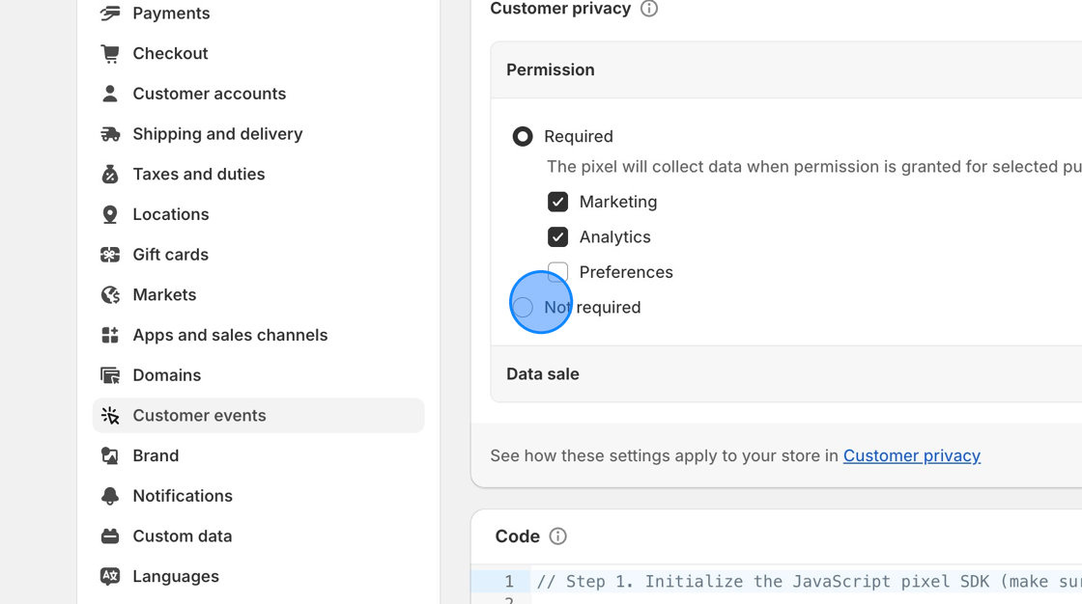Select Custom data from the sidebar menu
The height and width of the screenshot is (604, 1082).
pos(182,535)
